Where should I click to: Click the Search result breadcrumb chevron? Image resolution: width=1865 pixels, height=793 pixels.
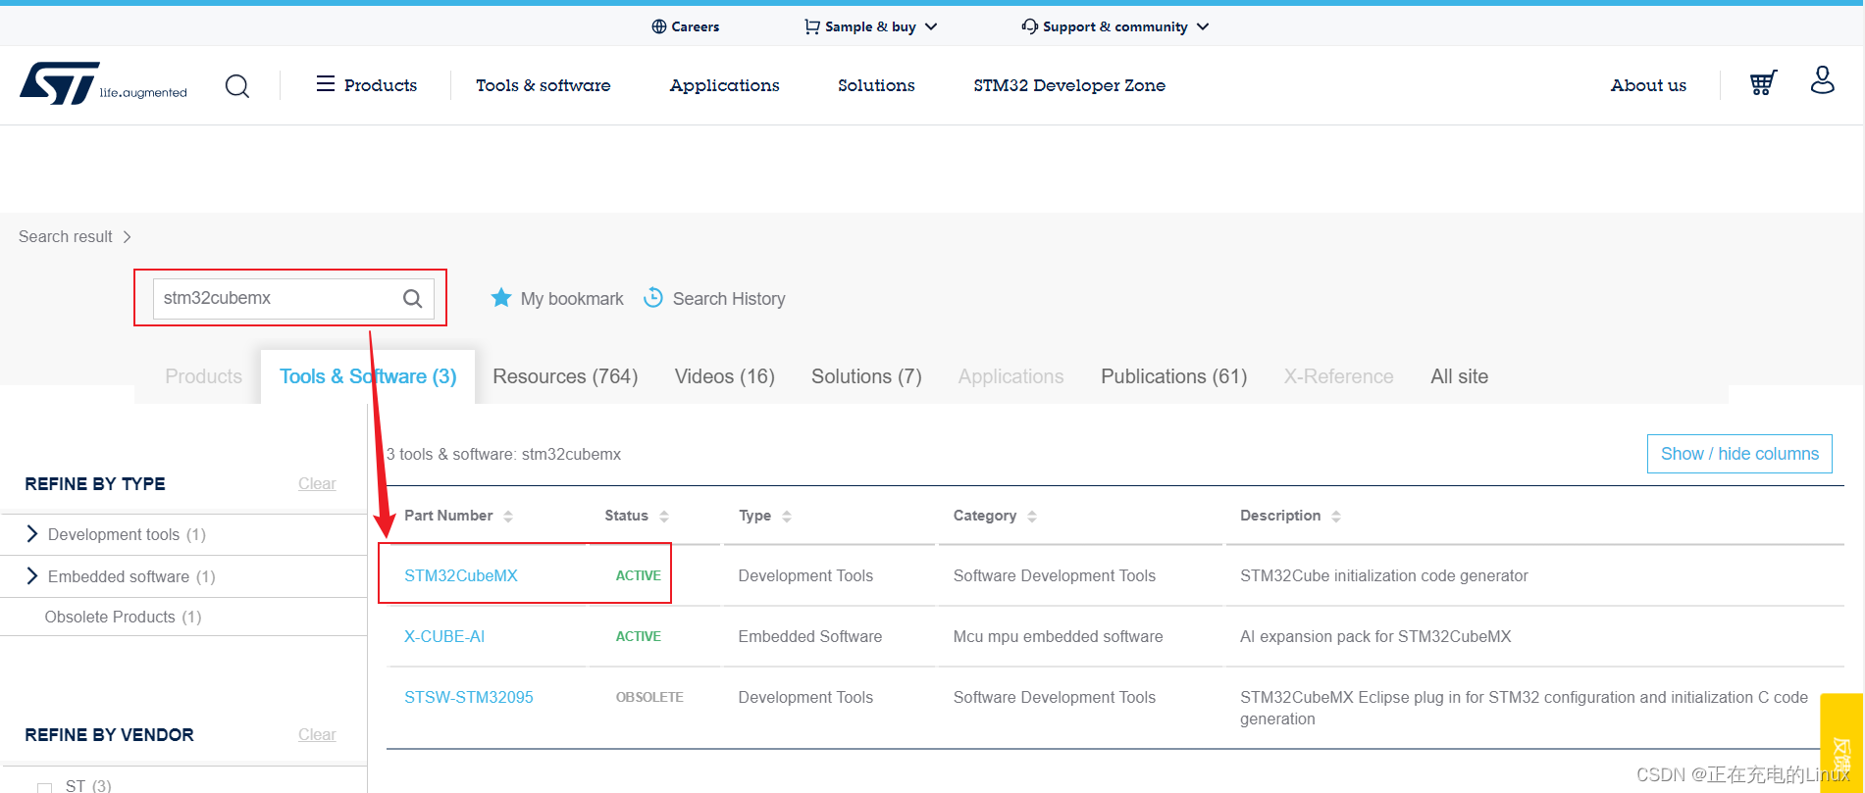pyautogui.click(x=127, y=237)
